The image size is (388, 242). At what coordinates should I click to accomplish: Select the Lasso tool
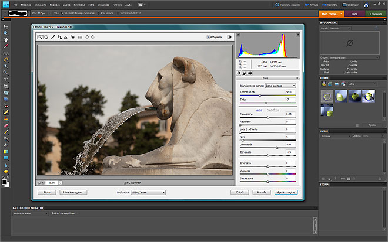click(6, 60)
